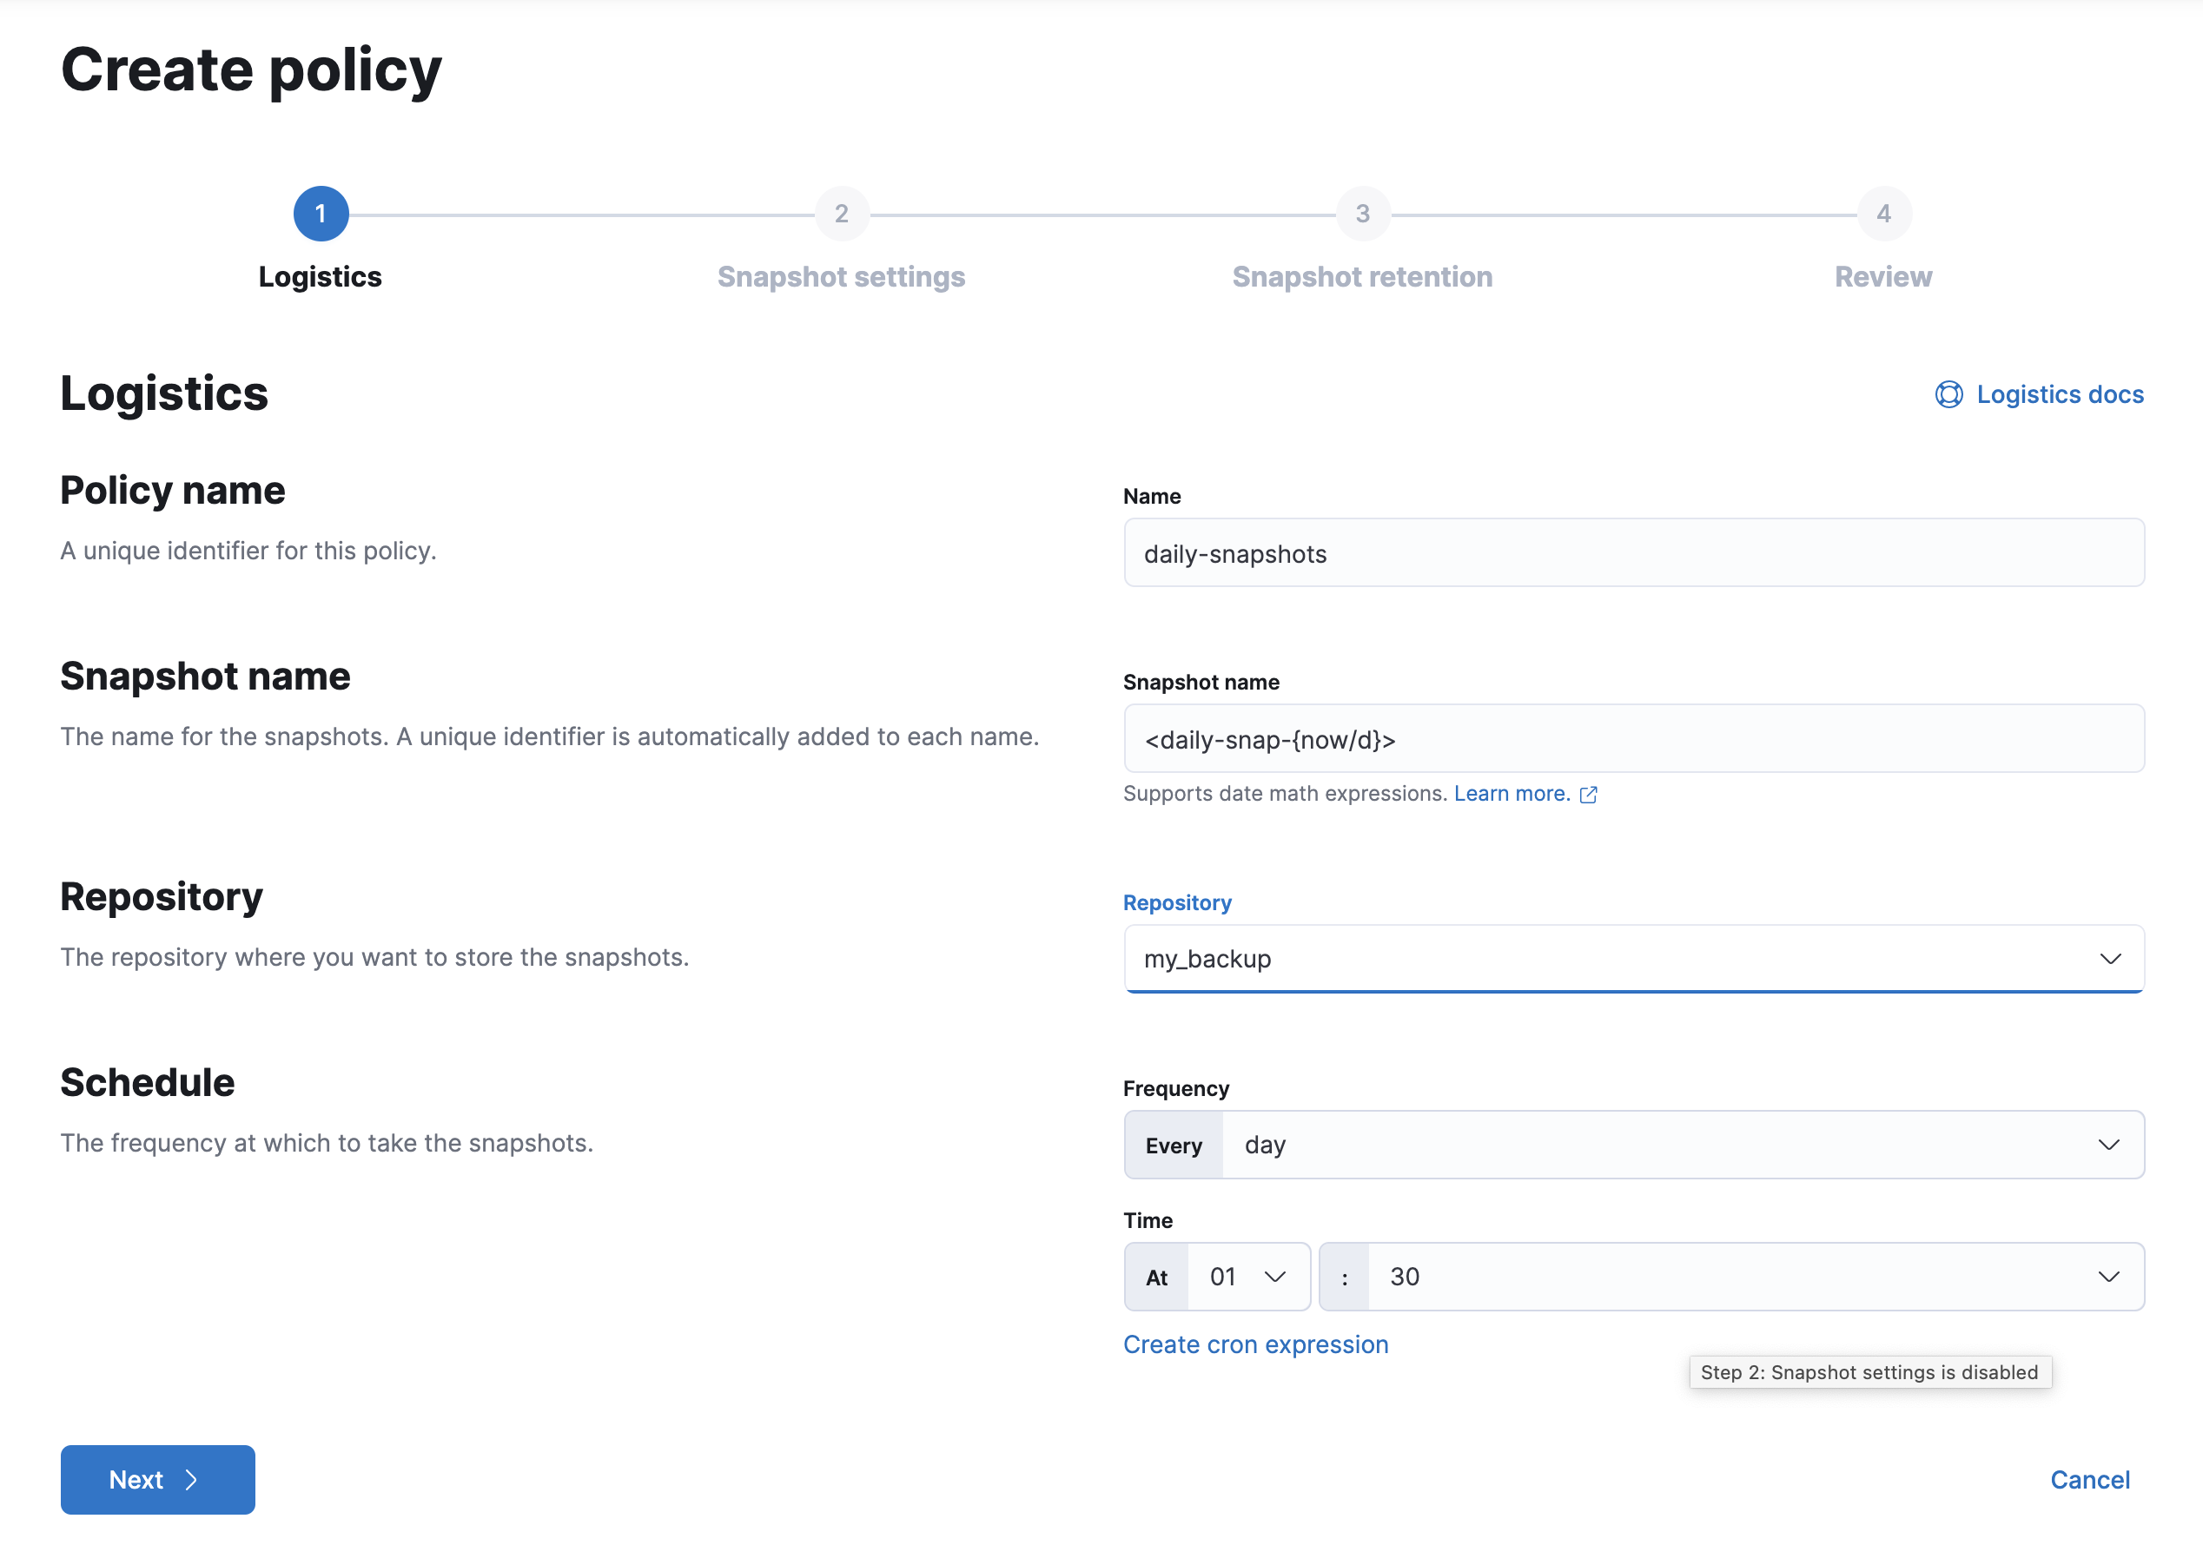2203x1565 pixels.
Task: Click the Next button arrow icon
Action: pyautogui.click(x=193, y=1479)
